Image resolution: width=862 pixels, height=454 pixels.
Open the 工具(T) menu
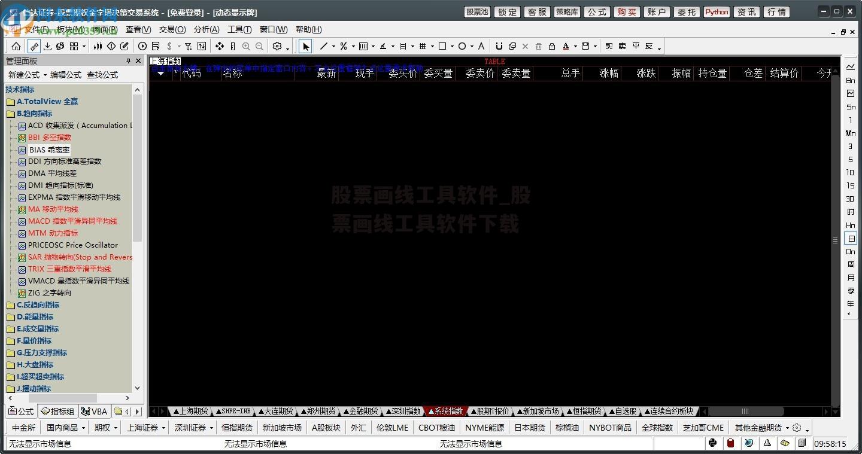click(x=239, y=29)
